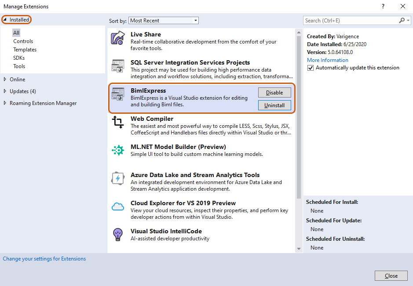
Task: Open the More Information link
Action: (x=327, y=60)
